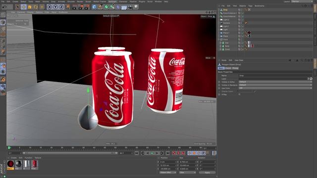Go to start of animation
Image resolution: width=317 pixels, height=178 pixels.
(x=137, y=153)
